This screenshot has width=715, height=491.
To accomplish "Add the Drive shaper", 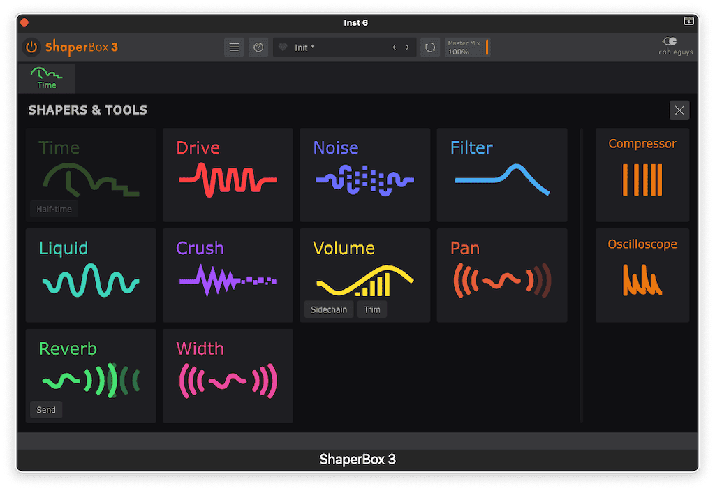I will pyautogui.click(x=228, y=175).
